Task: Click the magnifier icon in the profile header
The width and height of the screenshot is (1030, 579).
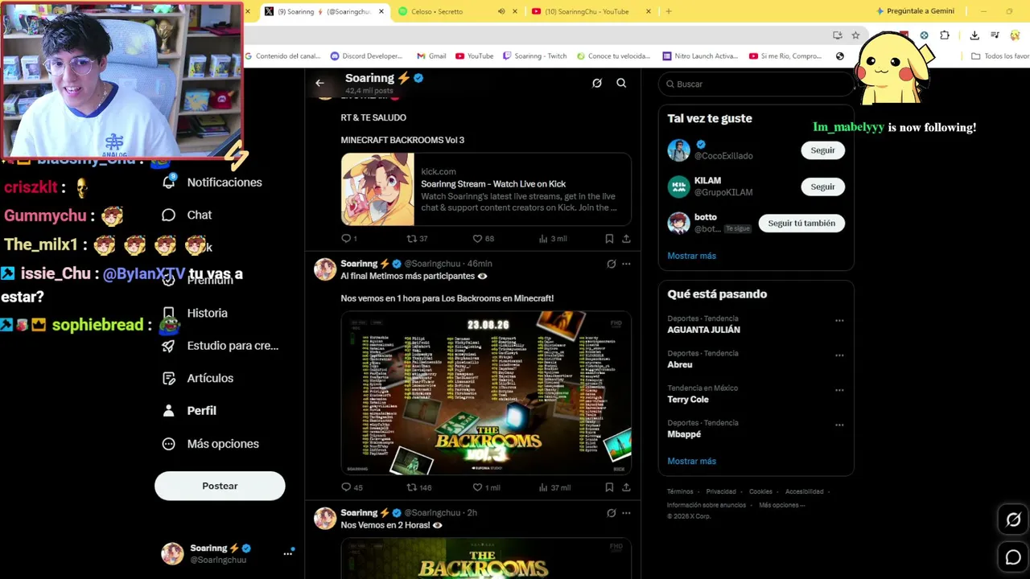Action: tap(621, 83)
